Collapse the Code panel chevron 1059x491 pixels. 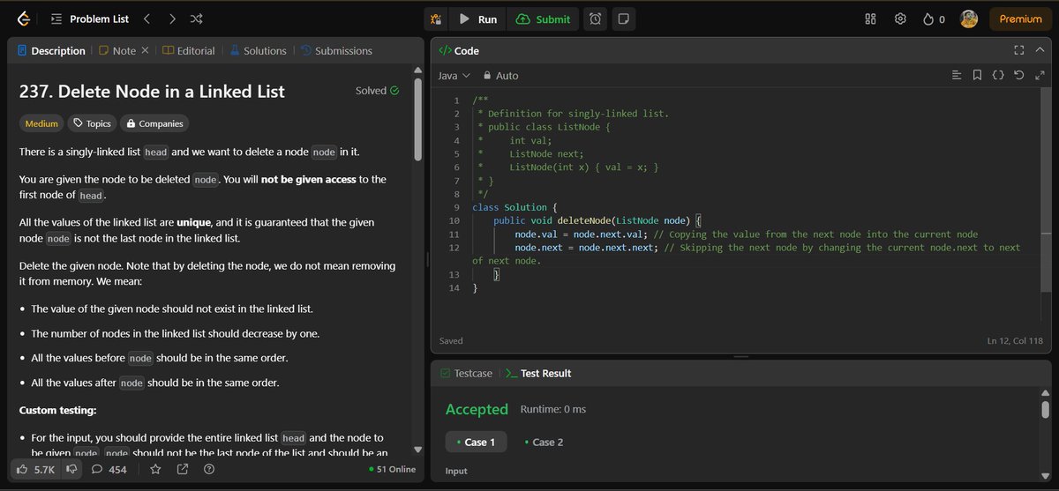[x=1039, y=50]
